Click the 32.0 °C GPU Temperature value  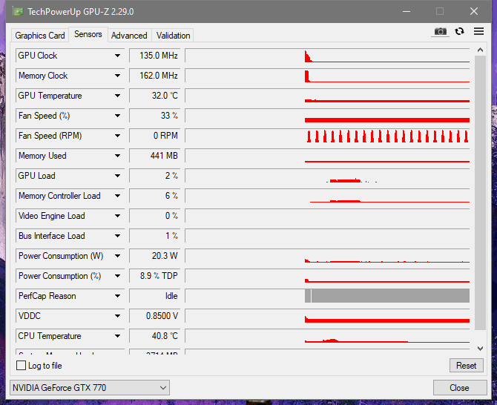point(155,96)
